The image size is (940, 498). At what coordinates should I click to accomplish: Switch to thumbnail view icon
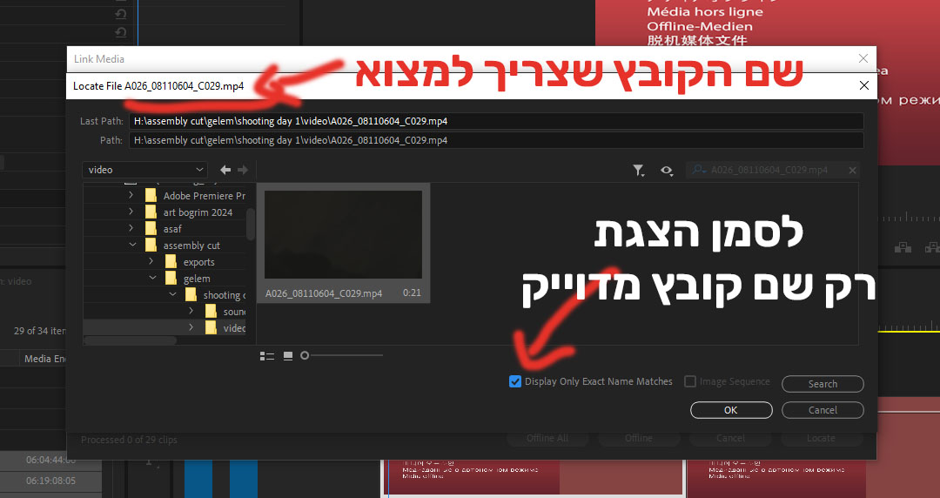pos(288,355)
